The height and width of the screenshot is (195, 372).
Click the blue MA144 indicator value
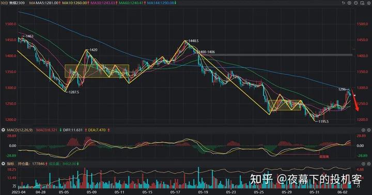pos(160,3)
